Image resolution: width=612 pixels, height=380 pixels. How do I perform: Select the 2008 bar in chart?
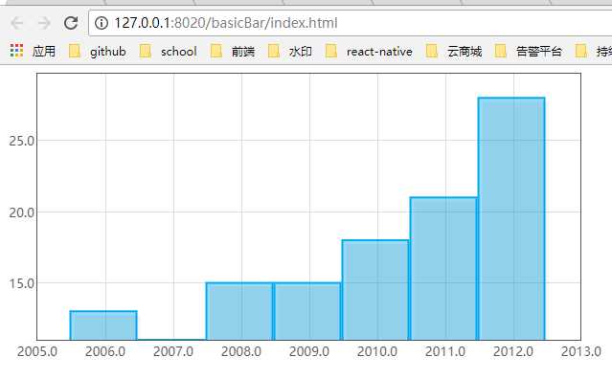[x=239, y=311]
